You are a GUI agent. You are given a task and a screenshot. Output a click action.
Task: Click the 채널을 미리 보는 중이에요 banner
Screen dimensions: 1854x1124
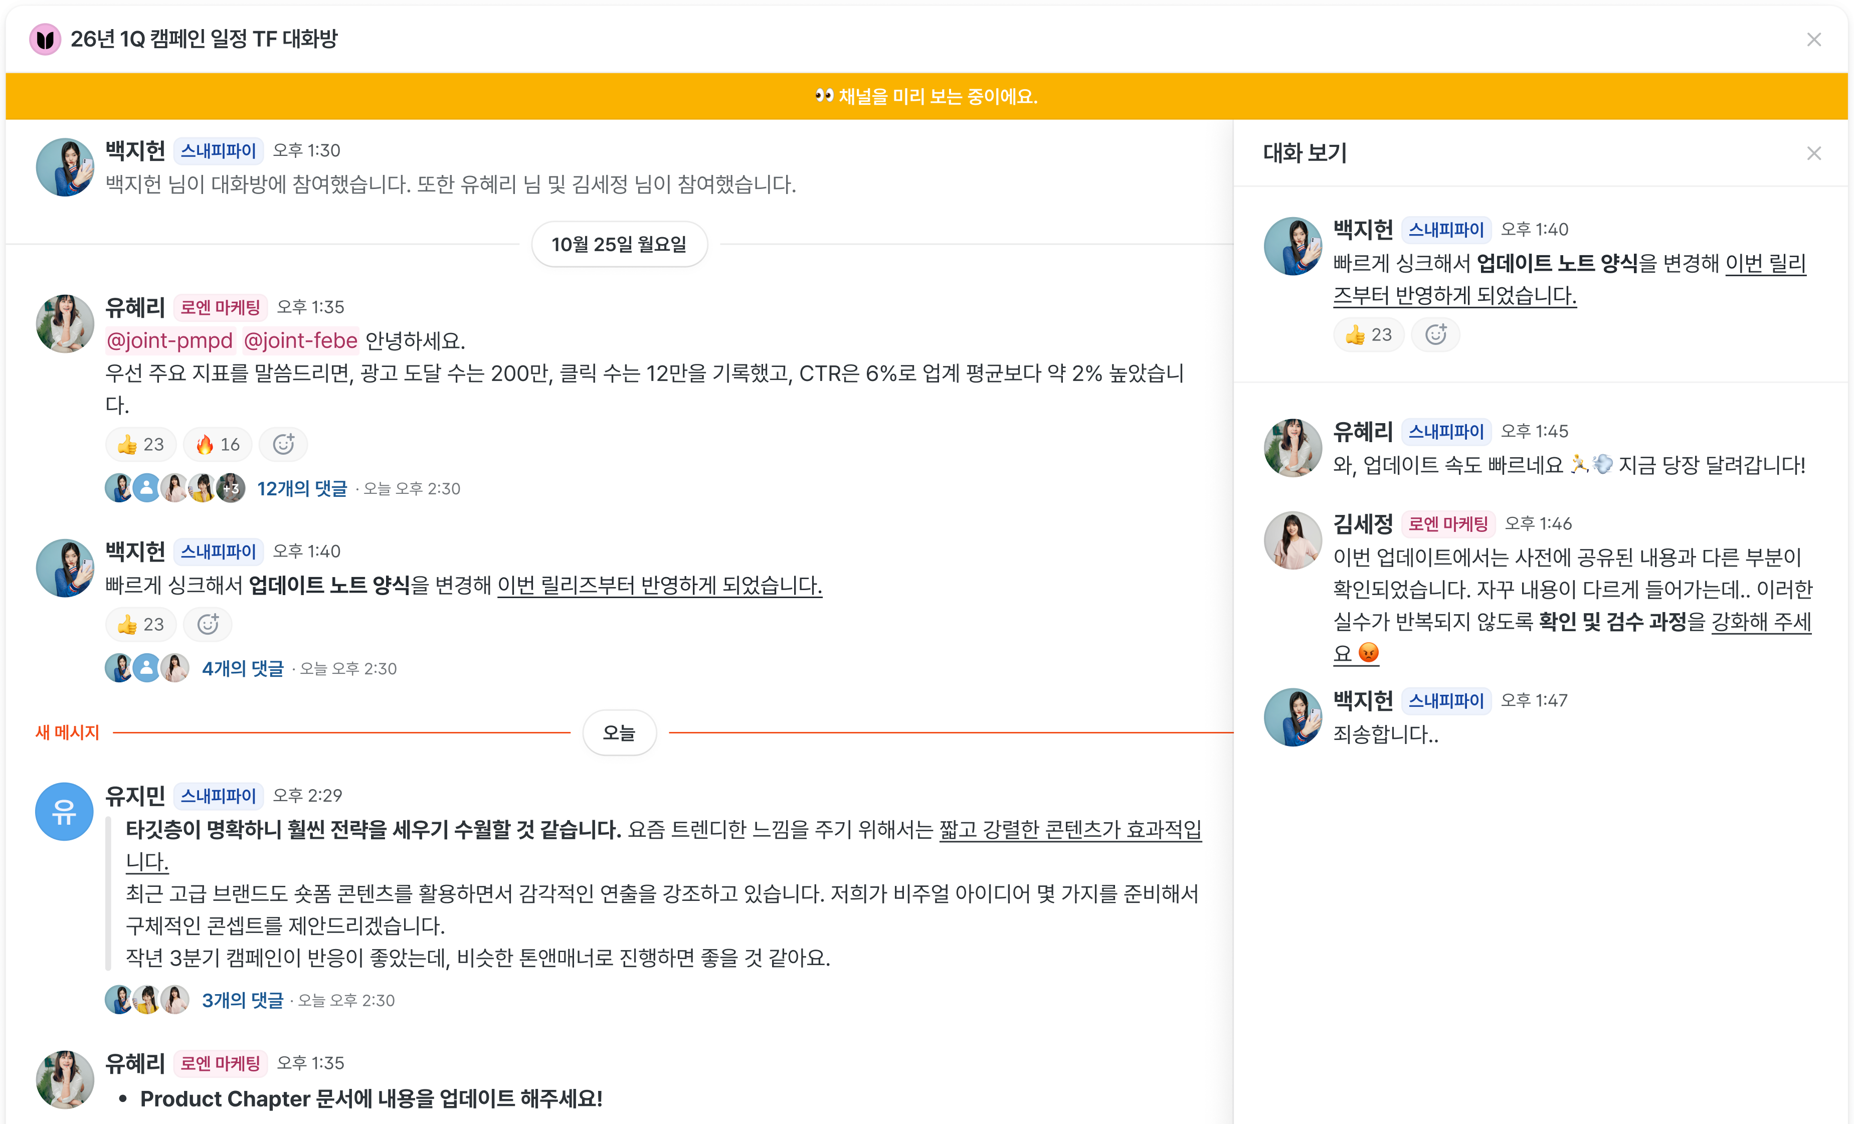(927, 96)
